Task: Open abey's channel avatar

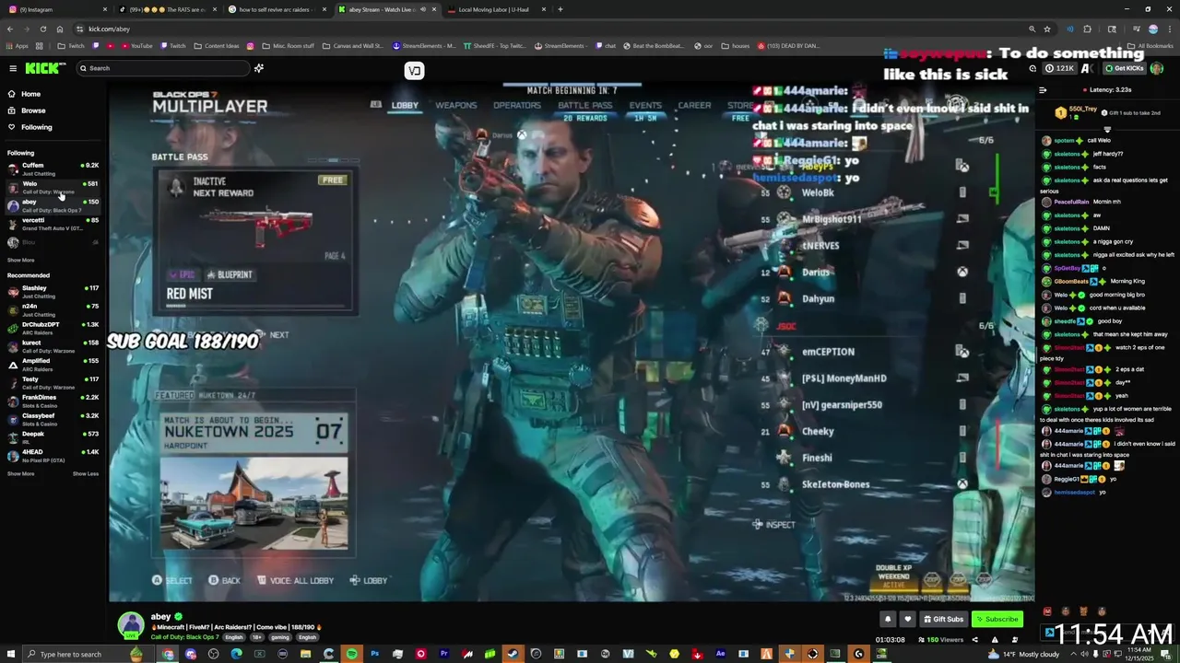Action: pyautogui.click(x=131, y=623)
